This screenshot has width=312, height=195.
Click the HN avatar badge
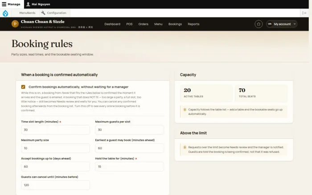click(x=270, y=24)
